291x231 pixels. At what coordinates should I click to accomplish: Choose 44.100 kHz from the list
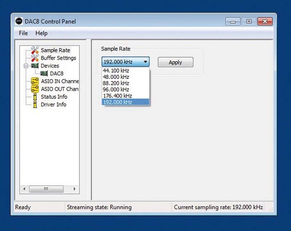pos(125,70)
